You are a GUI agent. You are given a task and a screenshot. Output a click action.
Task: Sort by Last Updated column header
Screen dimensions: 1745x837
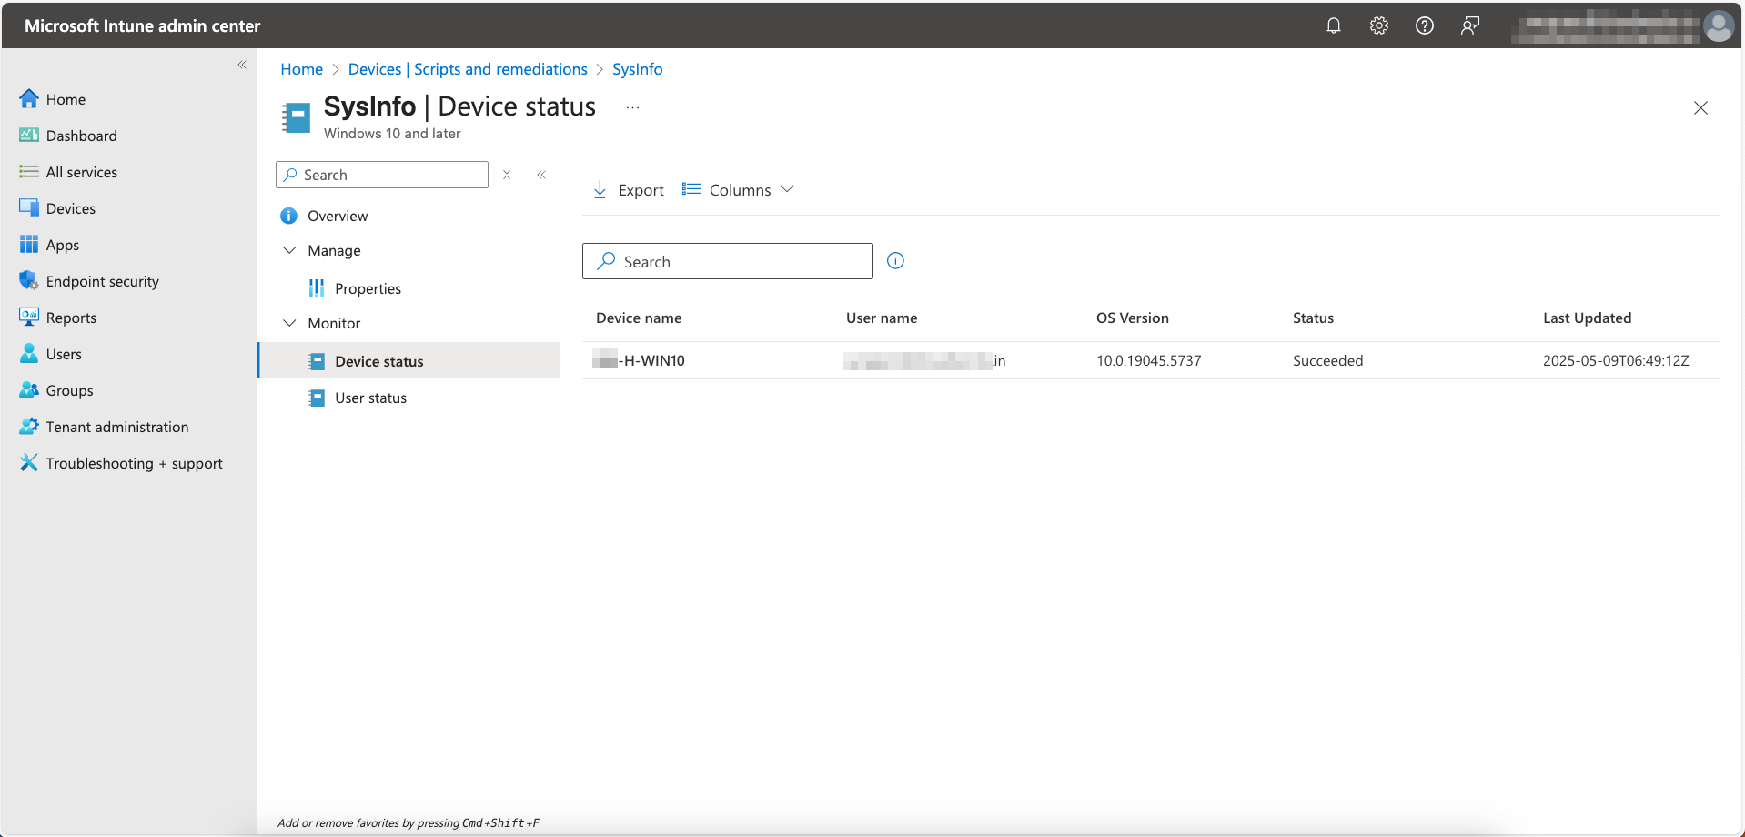pos(1587,318)
